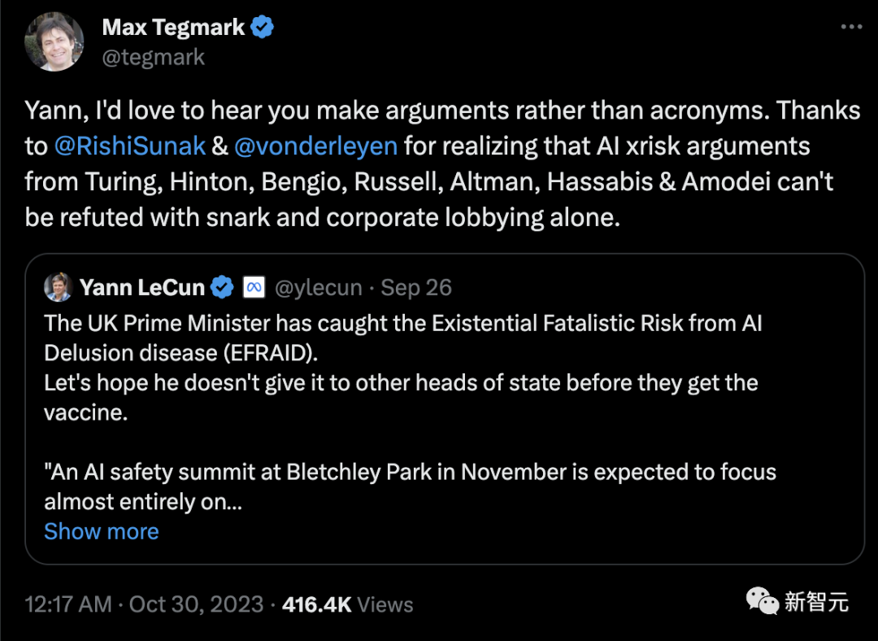
Task: Click the blue verified badge next to Max Tegmark
Action: pos(262,27)
